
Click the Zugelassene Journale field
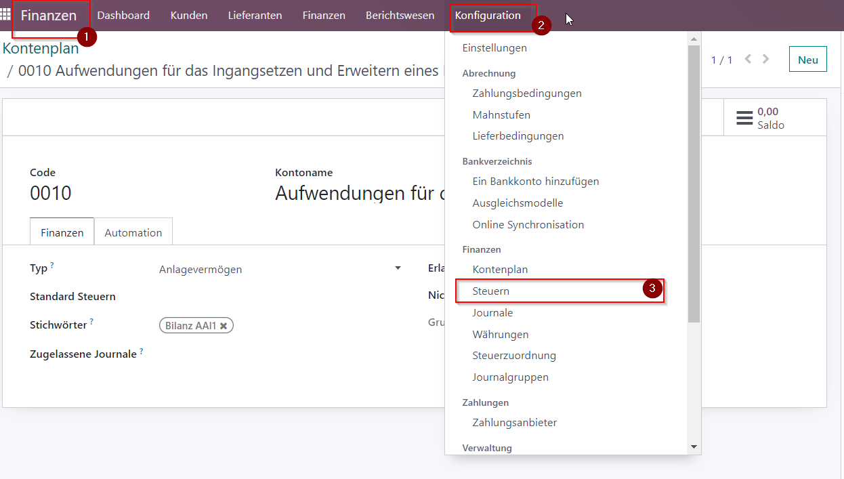click(x=280, y=354)
